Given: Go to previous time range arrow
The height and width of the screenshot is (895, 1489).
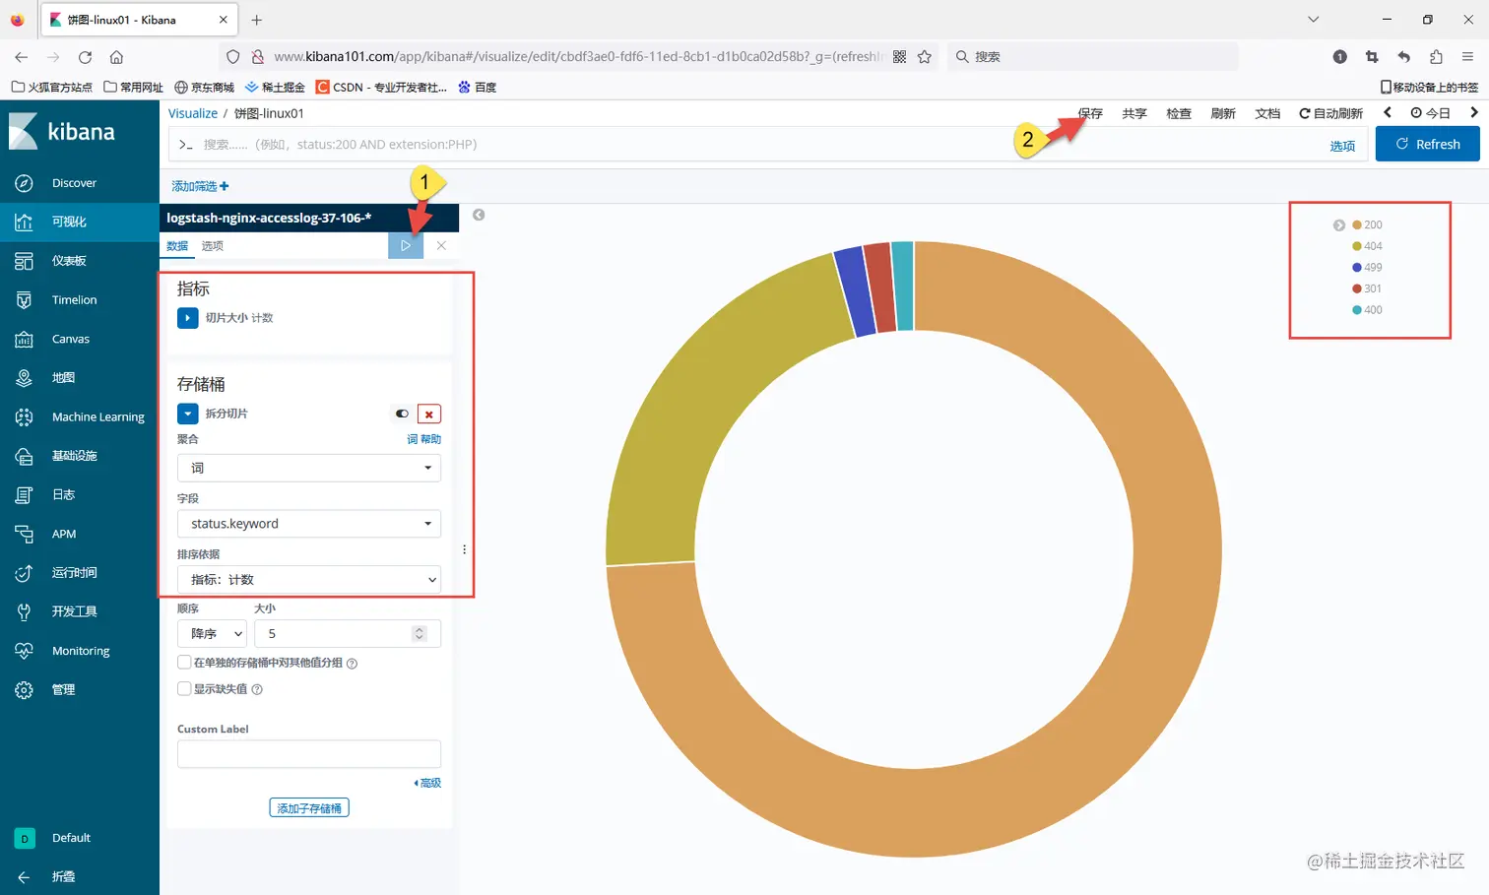Looking at the screenshot, I should (x=1388, y=113).
